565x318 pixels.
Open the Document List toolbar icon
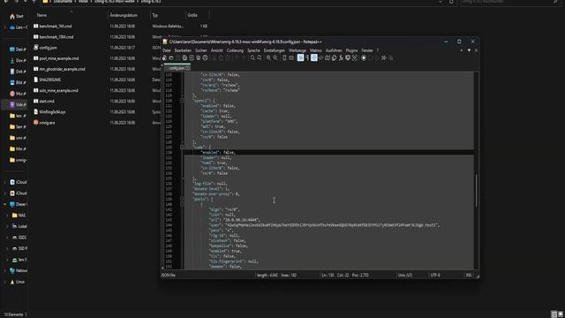coord(334,57)
